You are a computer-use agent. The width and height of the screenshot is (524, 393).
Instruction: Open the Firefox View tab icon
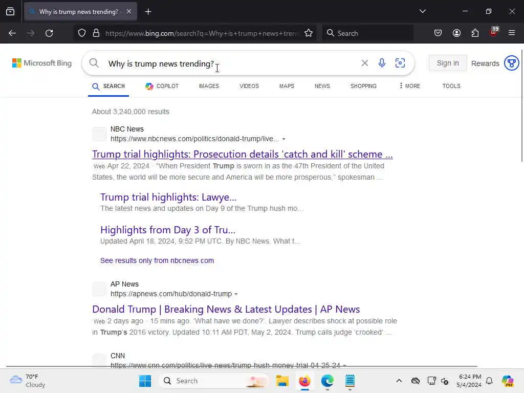(10, 11)
